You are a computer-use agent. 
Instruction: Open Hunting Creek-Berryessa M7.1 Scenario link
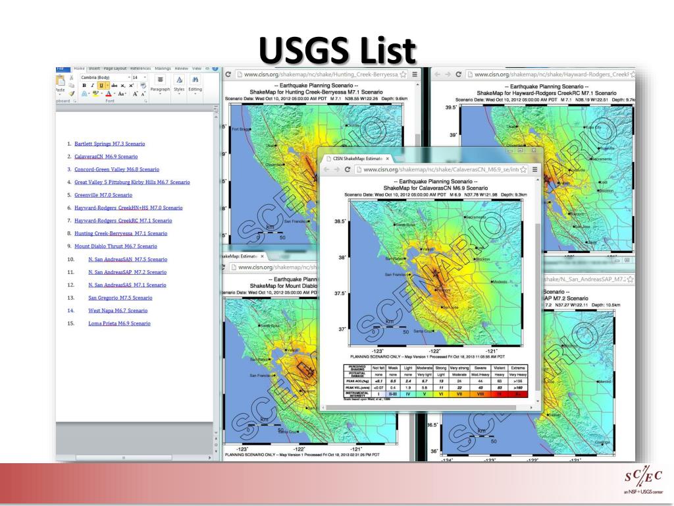121,233
